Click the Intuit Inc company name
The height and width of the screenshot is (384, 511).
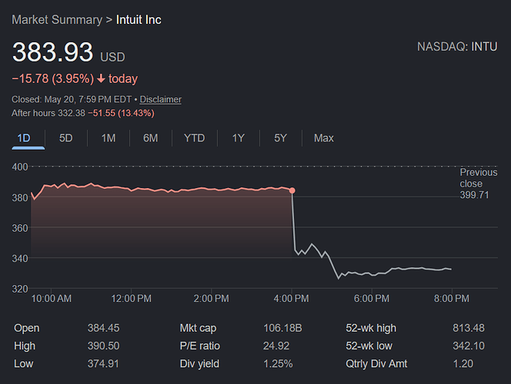[139, 20]
